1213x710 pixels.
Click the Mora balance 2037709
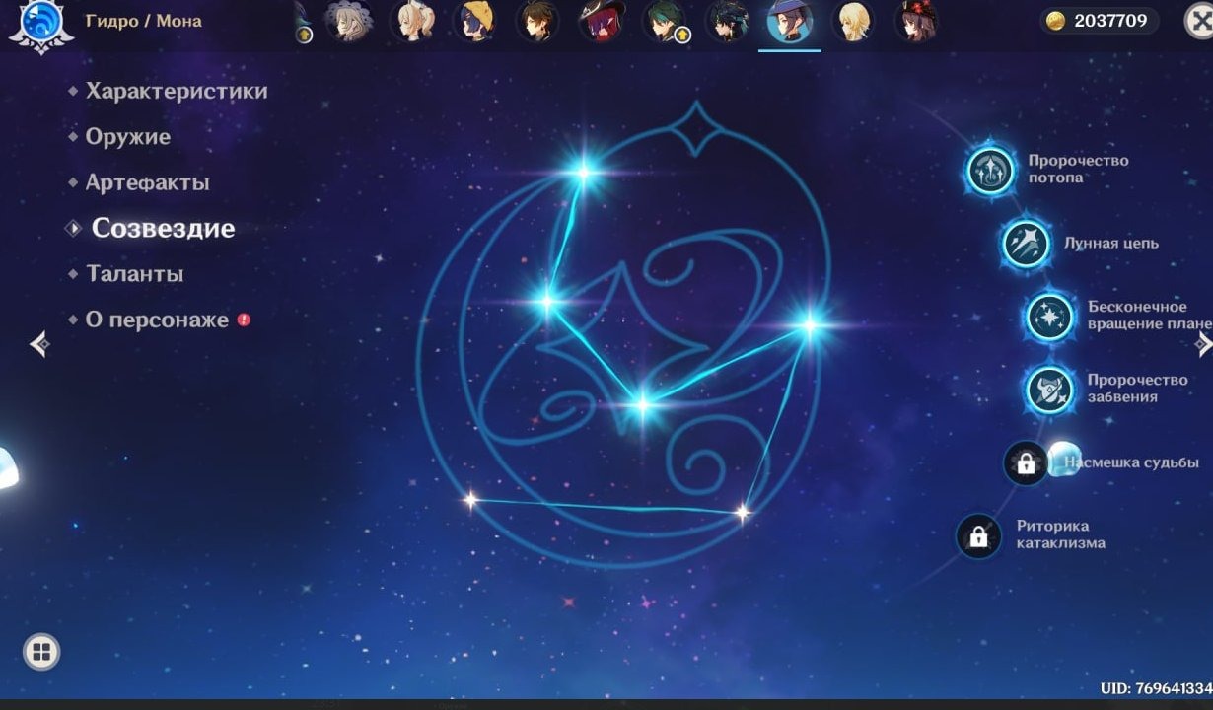[1110, 21]
